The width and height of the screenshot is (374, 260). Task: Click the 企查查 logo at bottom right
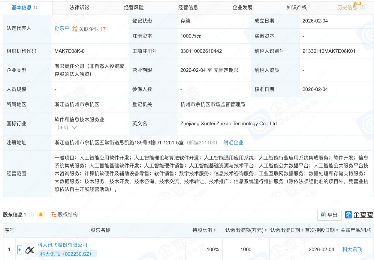point(358,215)
